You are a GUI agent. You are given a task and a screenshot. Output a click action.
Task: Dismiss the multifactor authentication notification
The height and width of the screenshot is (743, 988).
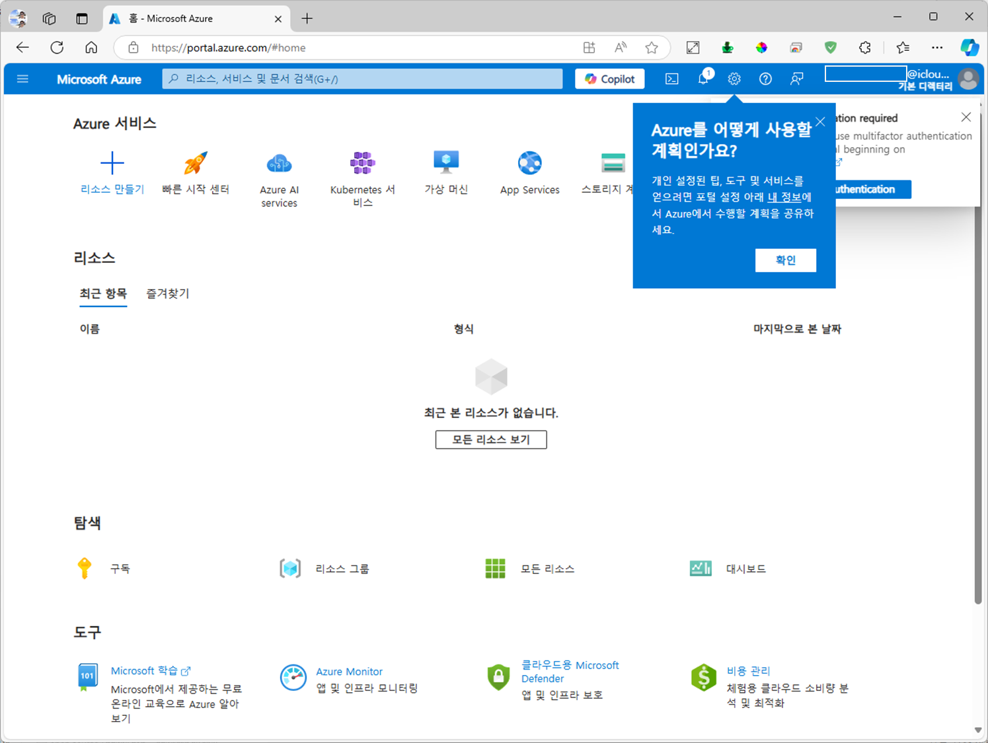(966, 117)
